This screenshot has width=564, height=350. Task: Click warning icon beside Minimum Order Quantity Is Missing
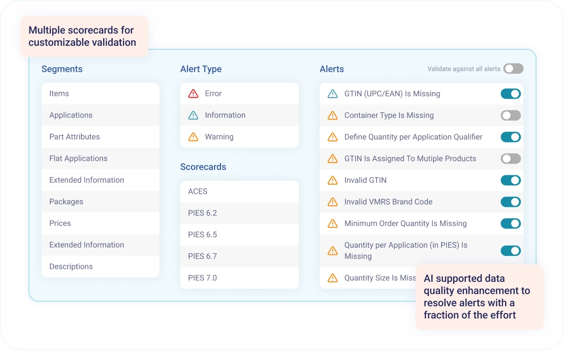pos(332,223)
